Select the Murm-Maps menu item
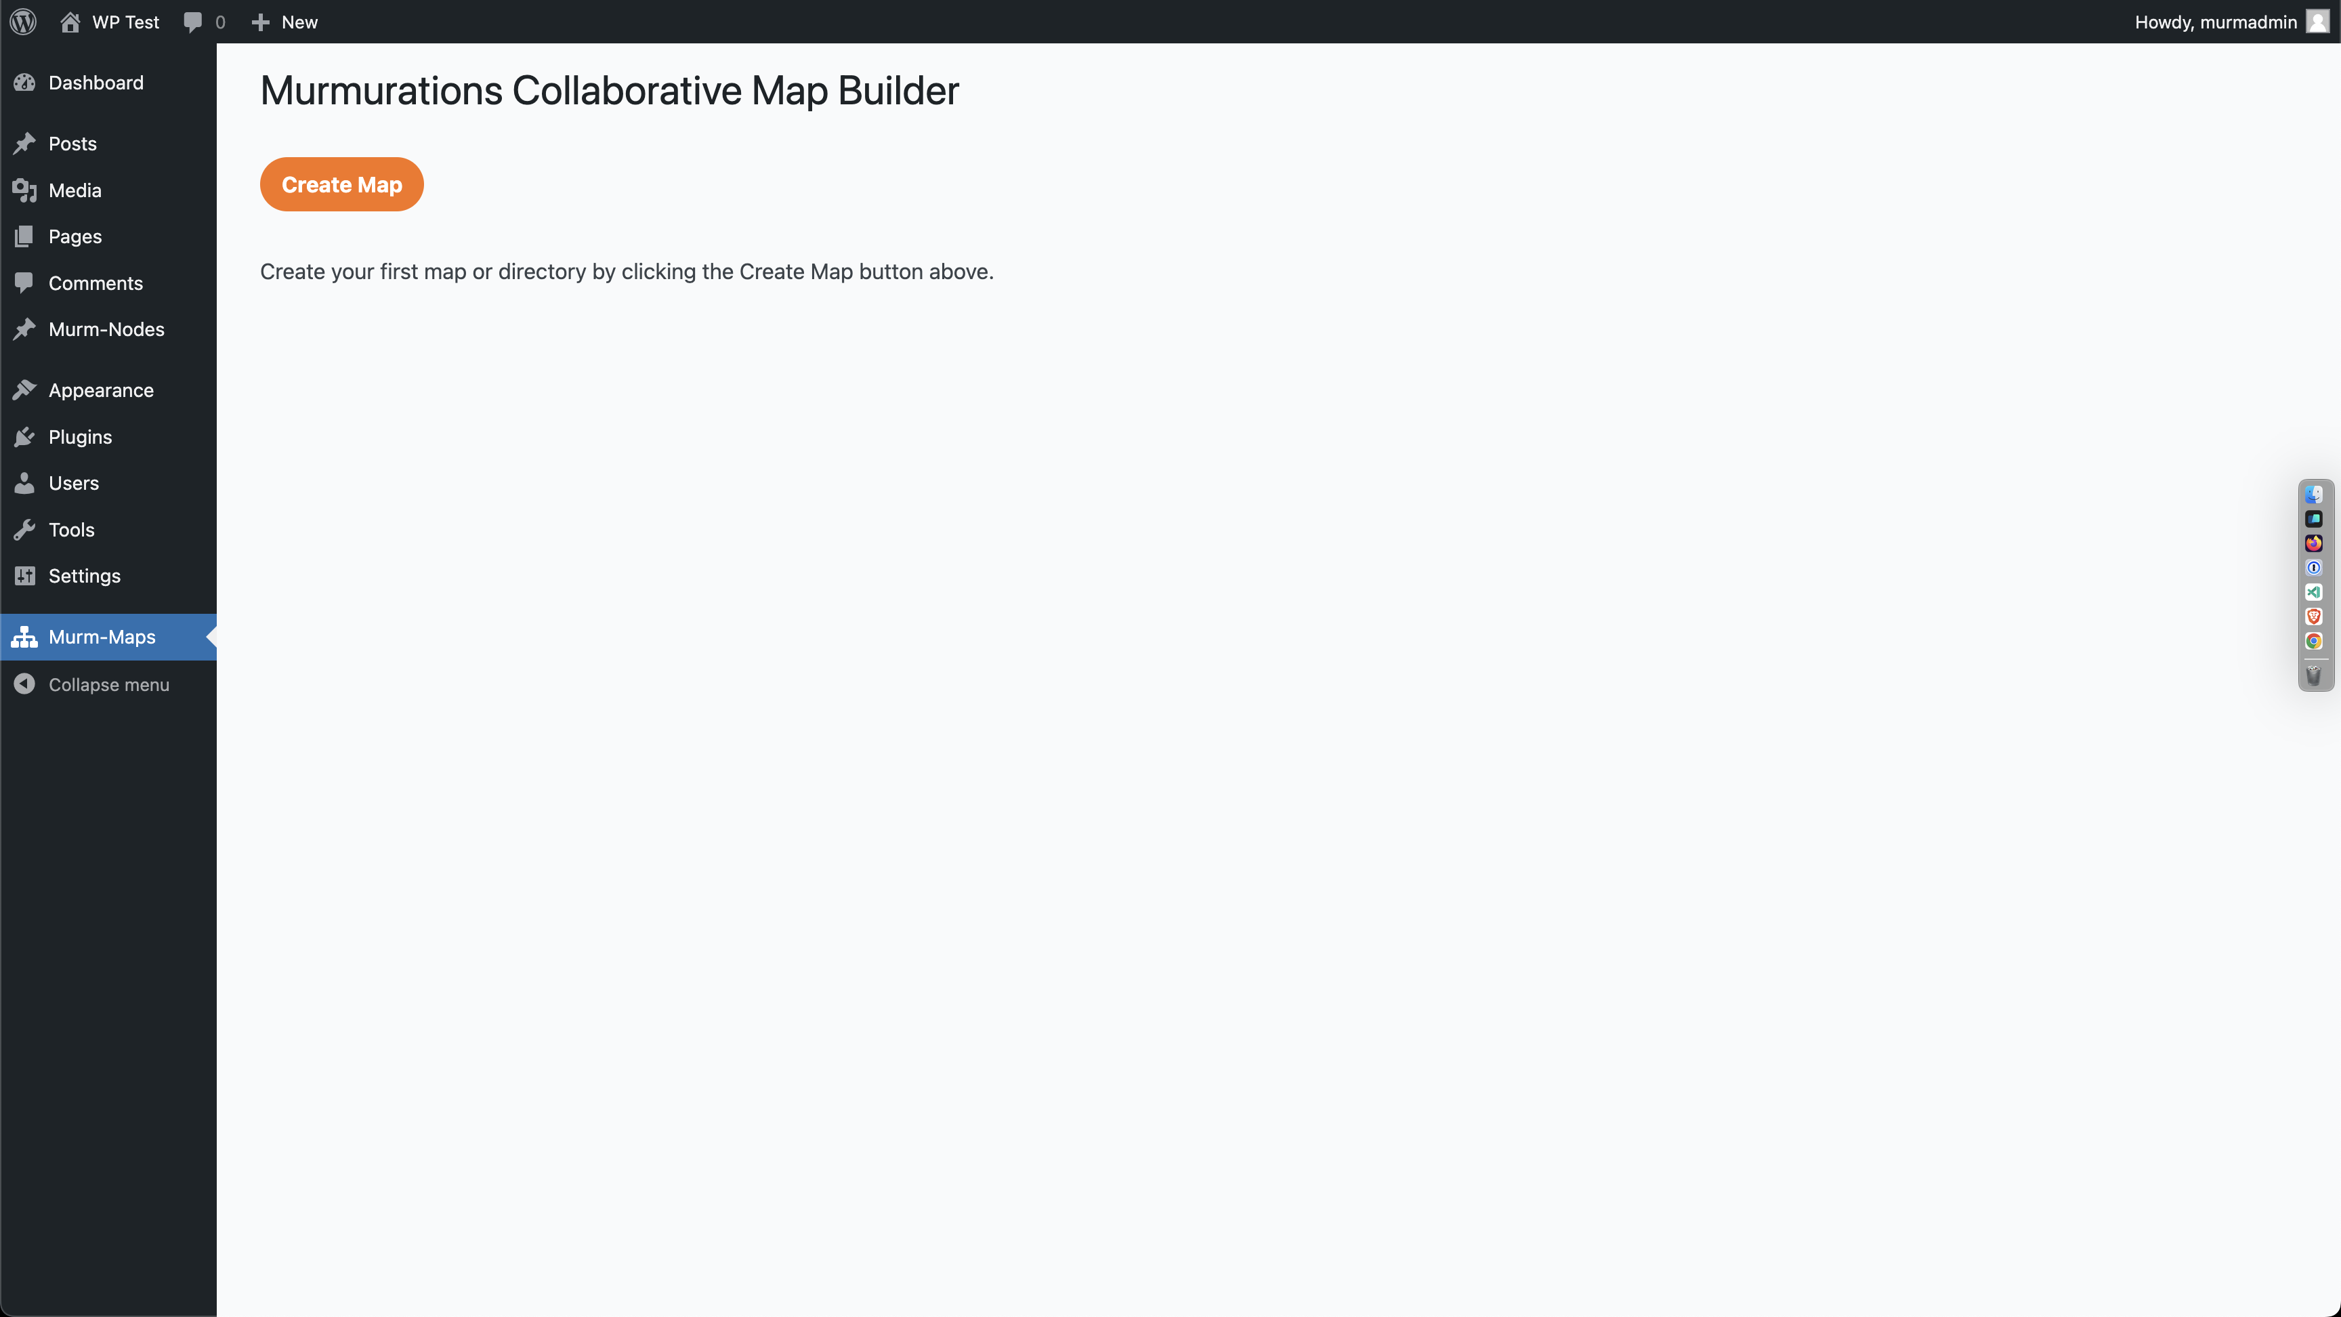Image resolution: width=2341 pixels, height=1317 pixels. pyautogui.click(x=102, y=637)
